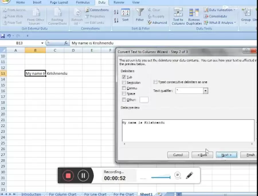Click the Sort A to Z icon

point(116,12)
